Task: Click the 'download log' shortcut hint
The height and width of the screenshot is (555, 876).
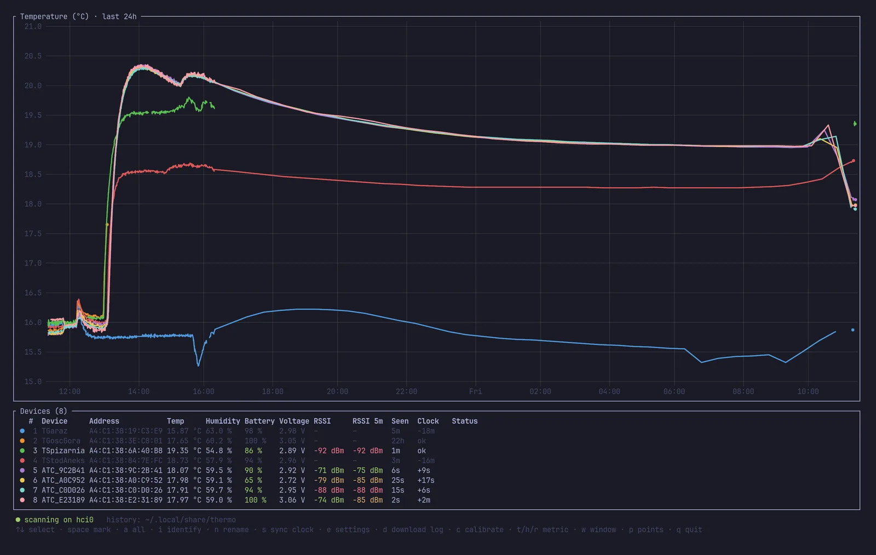Action: 413,529
